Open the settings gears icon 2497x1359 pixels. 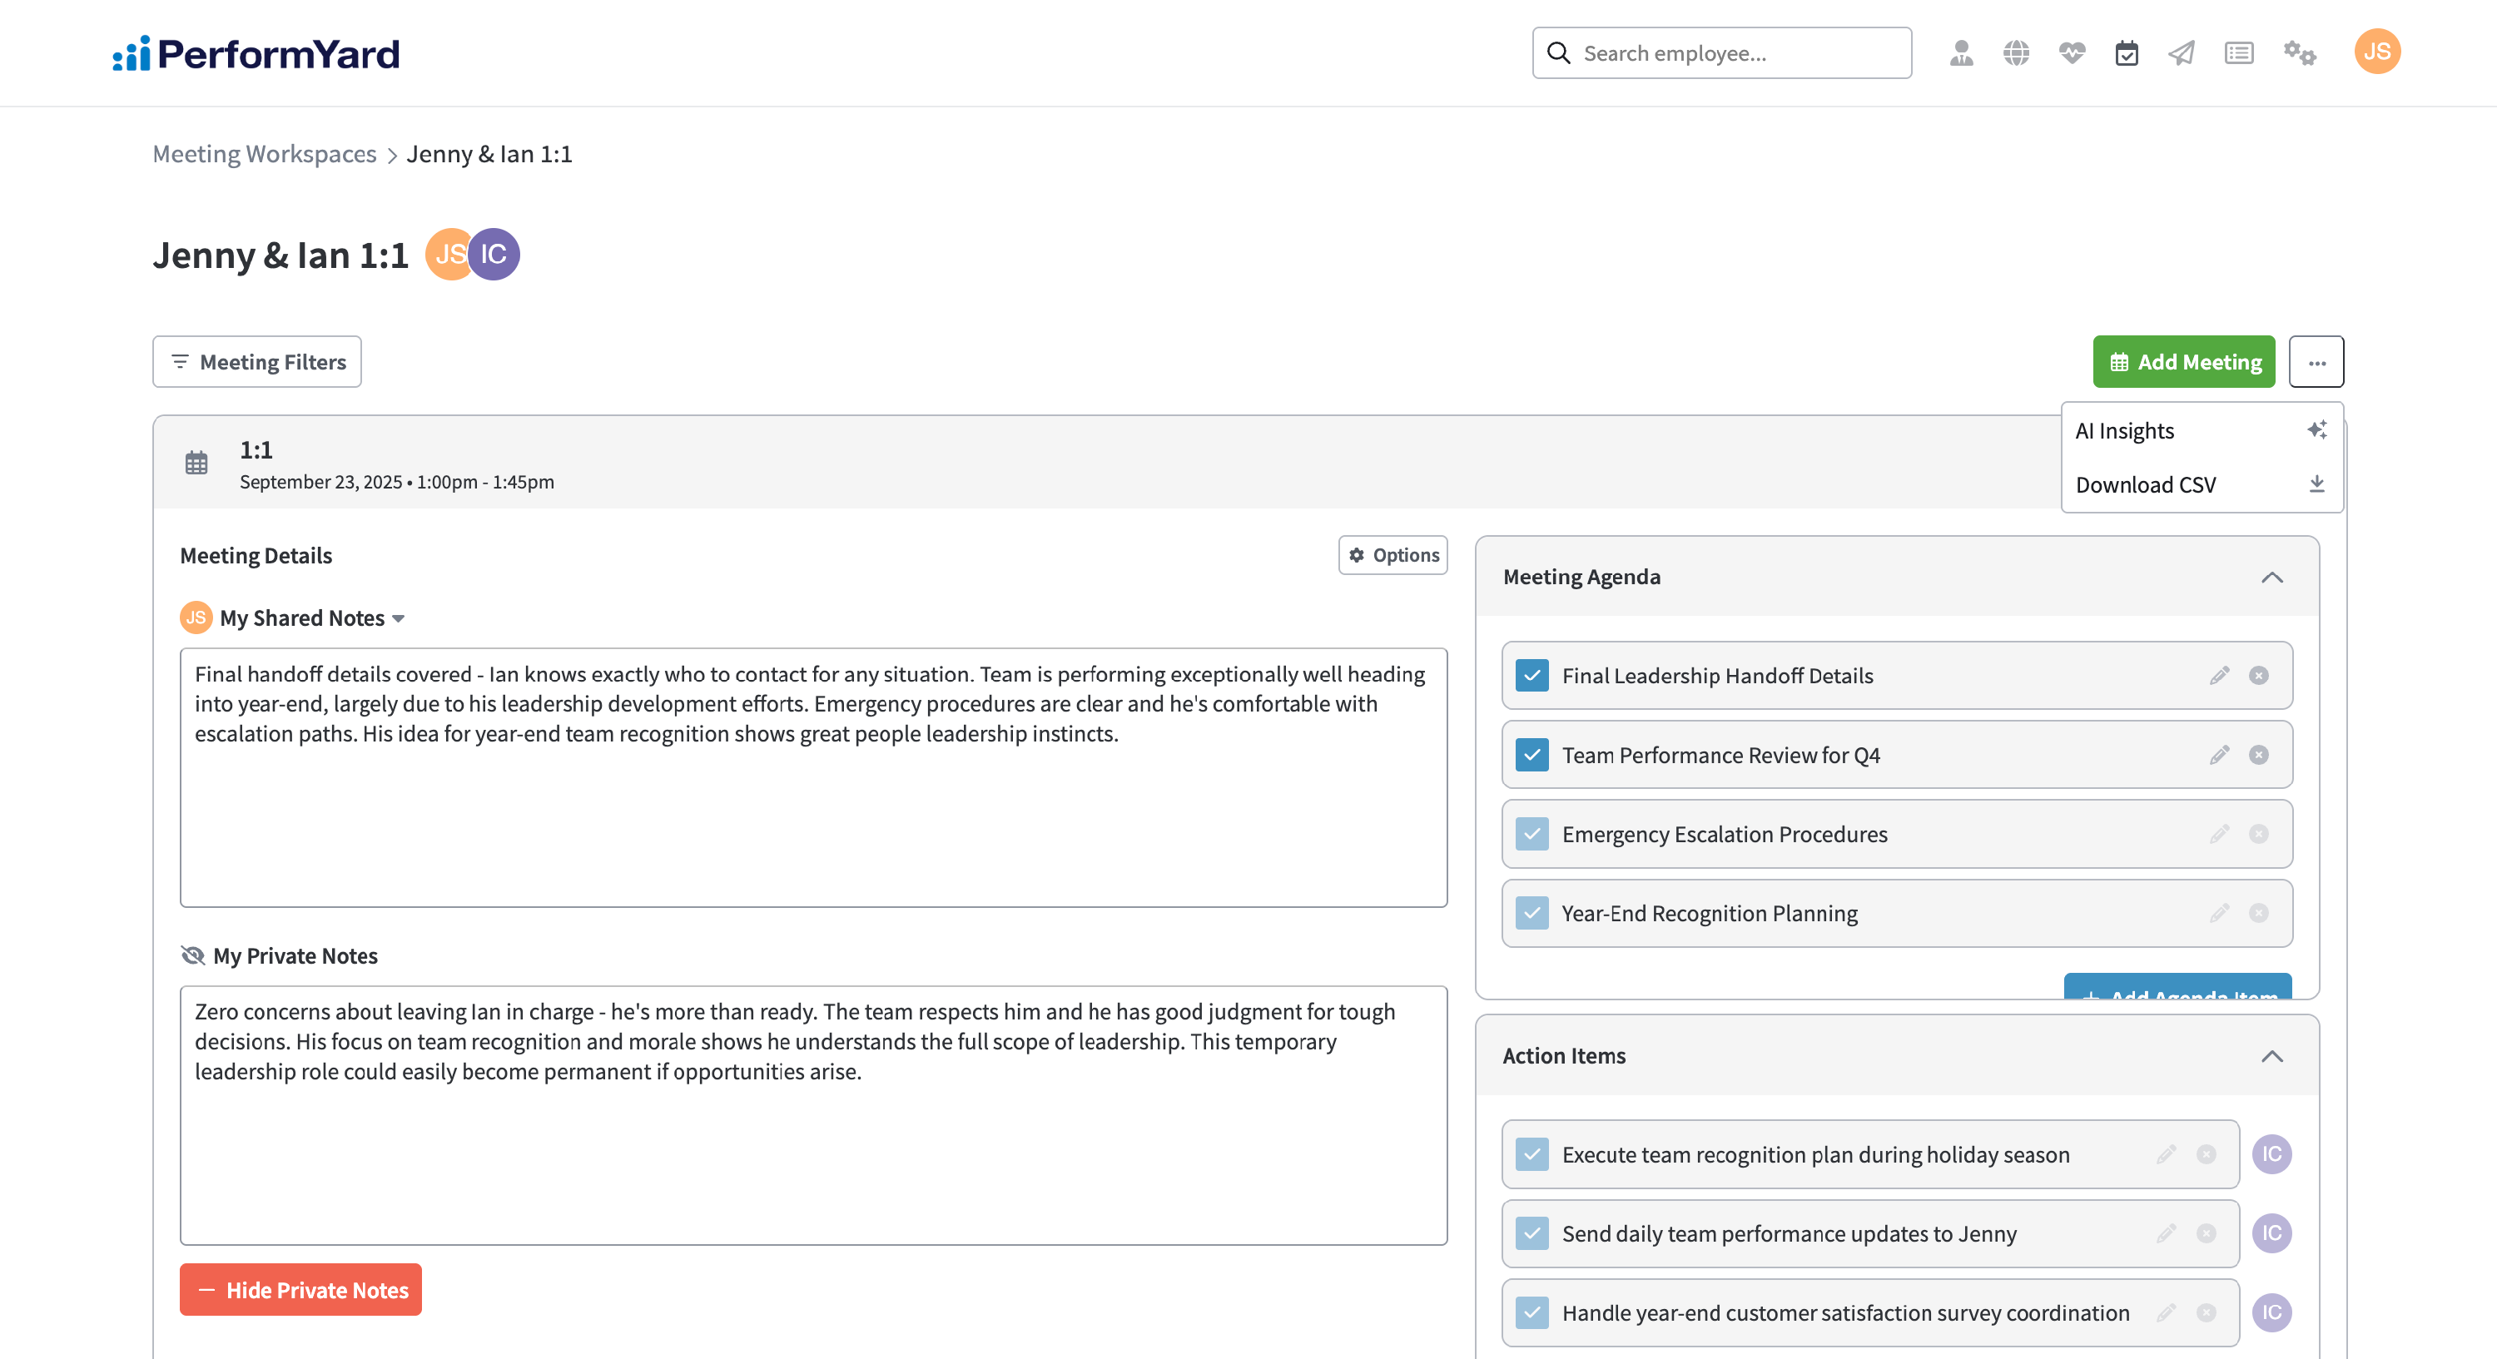(x=2299, y=52)
